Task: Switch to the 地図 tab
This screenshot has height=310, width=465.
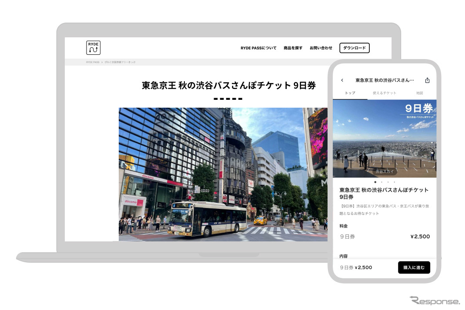Action: [419, 93]
